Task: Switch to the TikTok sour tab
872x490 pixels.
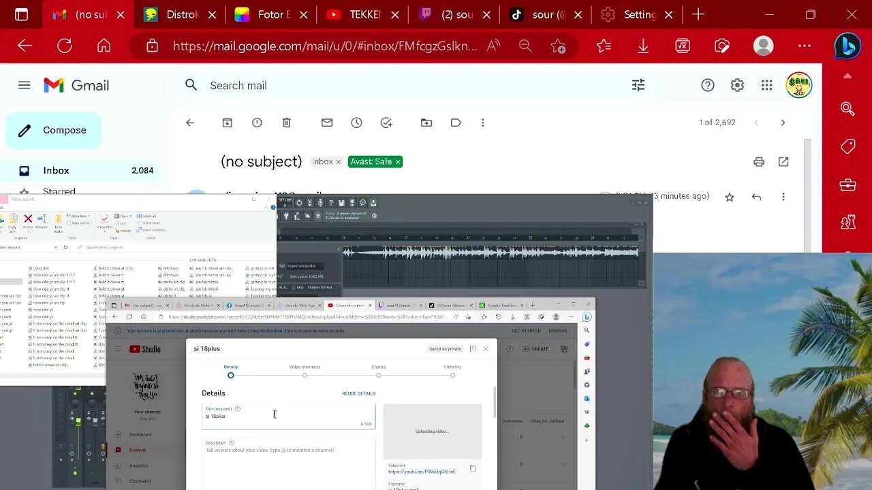Action: click(544, 14)
